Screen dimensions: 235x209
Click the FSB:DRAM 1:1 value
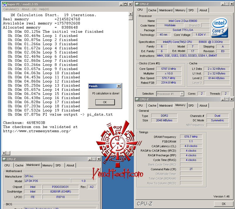coord(191,141)
